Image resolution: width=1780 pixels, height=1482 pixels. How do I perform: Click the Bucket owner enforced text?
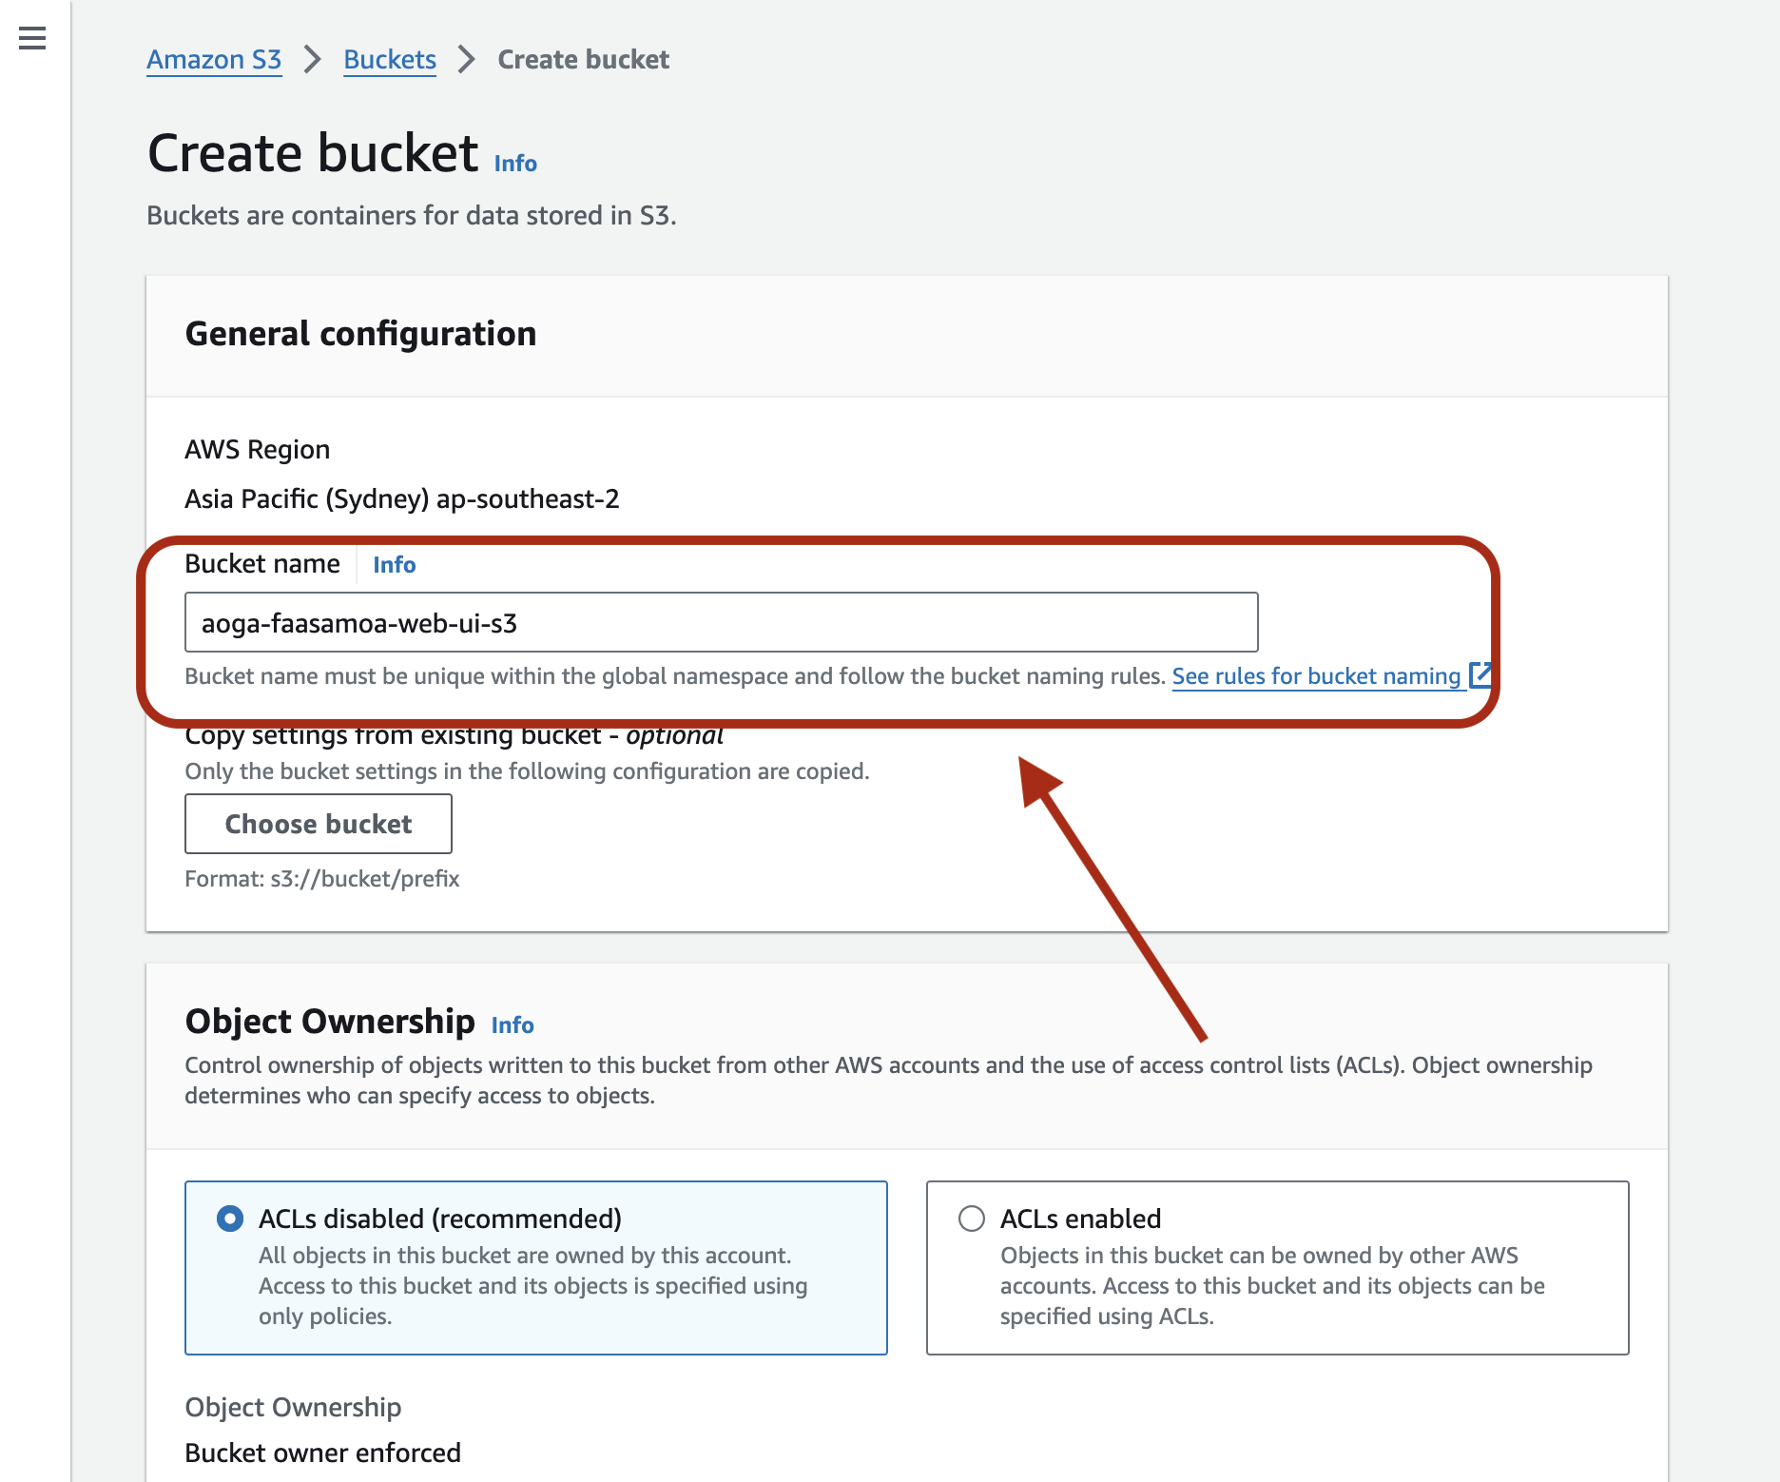pyautogui.click(x=322, y=1453)
